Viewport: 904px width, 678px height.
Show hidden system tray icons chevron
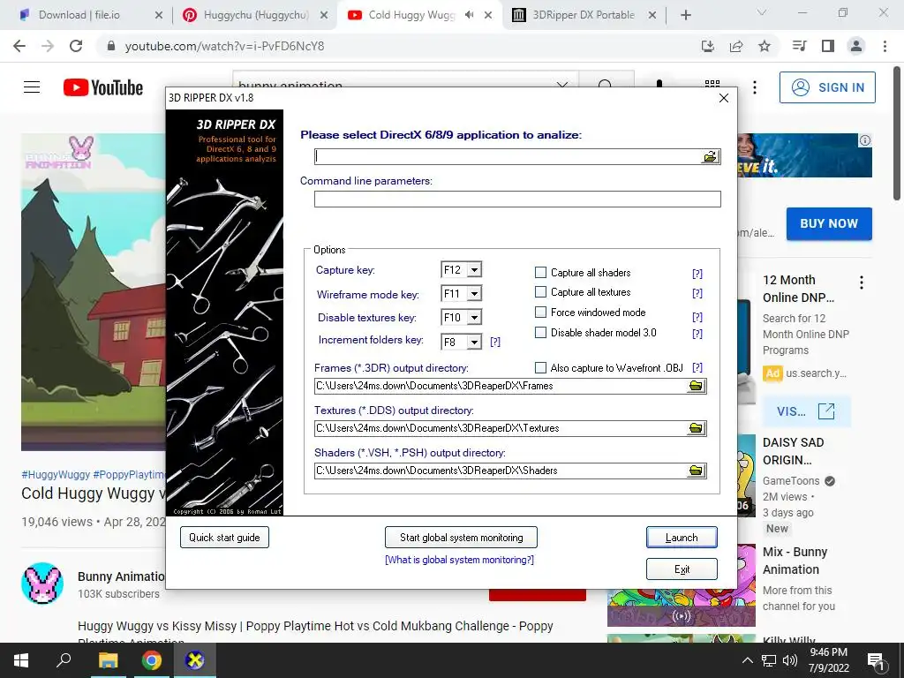point(748,660)
